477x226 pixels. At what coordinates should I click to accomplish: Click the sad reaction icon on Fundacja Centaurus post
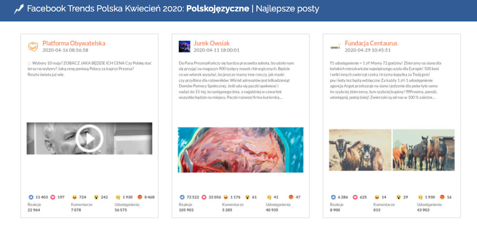(x=421, y=197)
